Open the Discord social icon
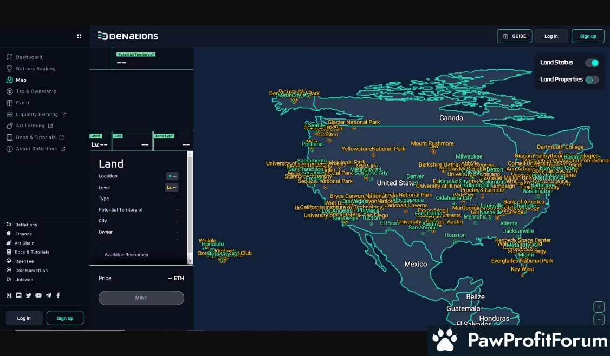This screenshot has width=610, height=356. pos(18,295)
